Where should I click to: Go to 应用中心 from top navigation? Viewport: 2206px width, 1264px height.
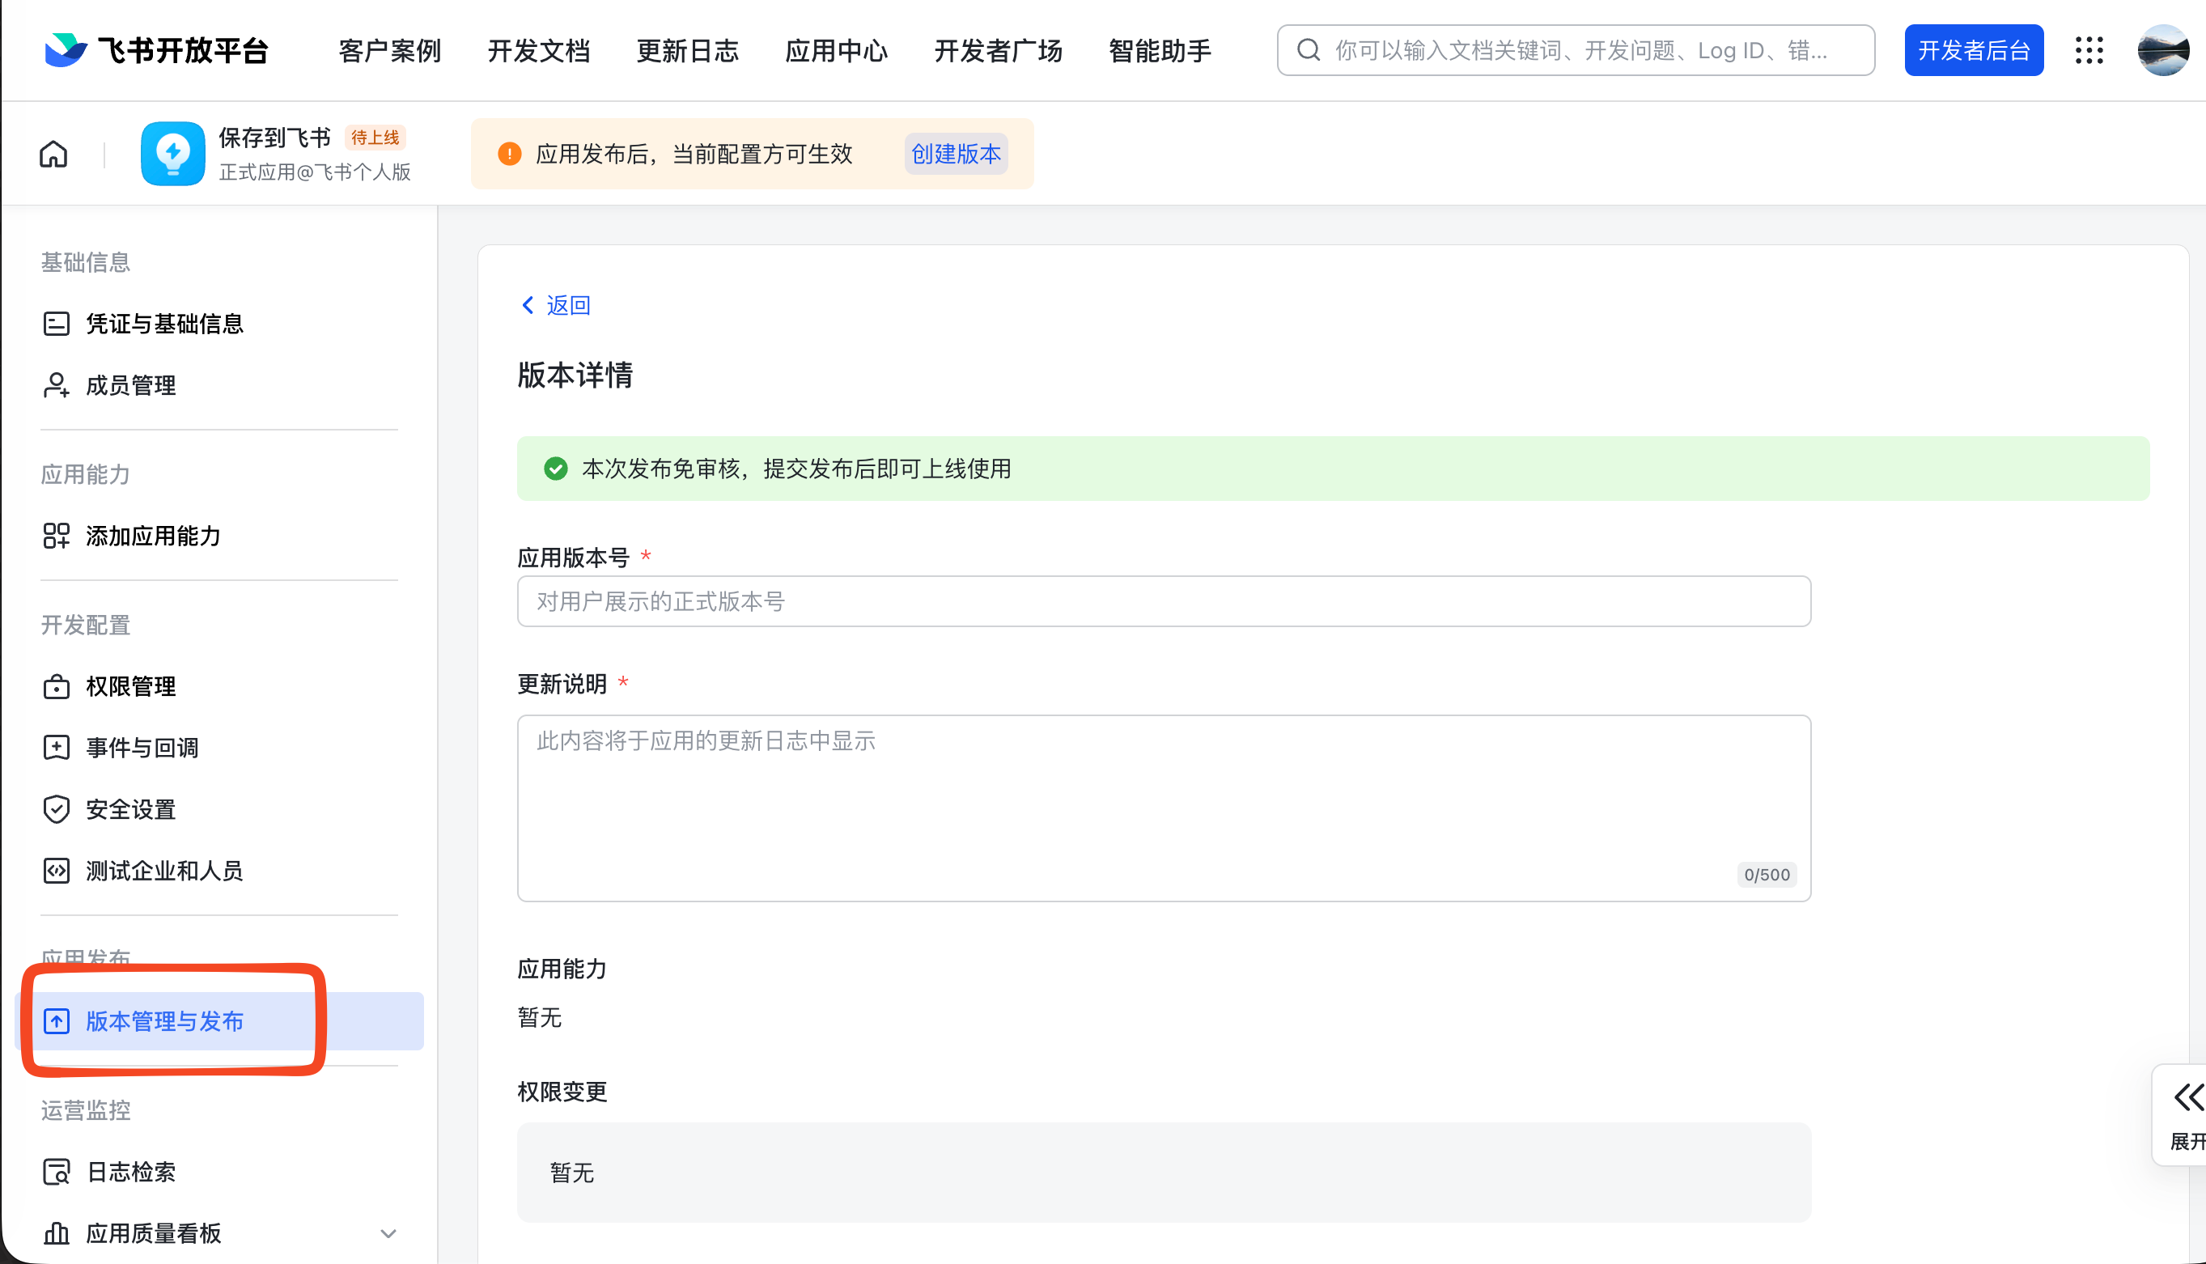pyautogui.click(x=835, y=50)
